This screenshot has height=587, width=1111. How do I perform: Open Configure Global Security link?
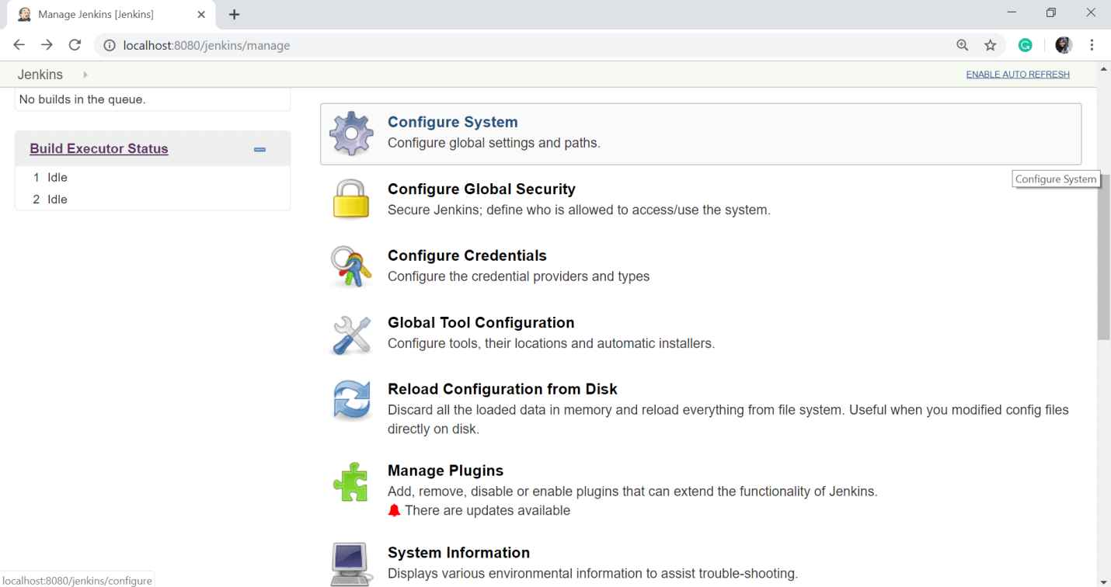[x=482, y=189]
